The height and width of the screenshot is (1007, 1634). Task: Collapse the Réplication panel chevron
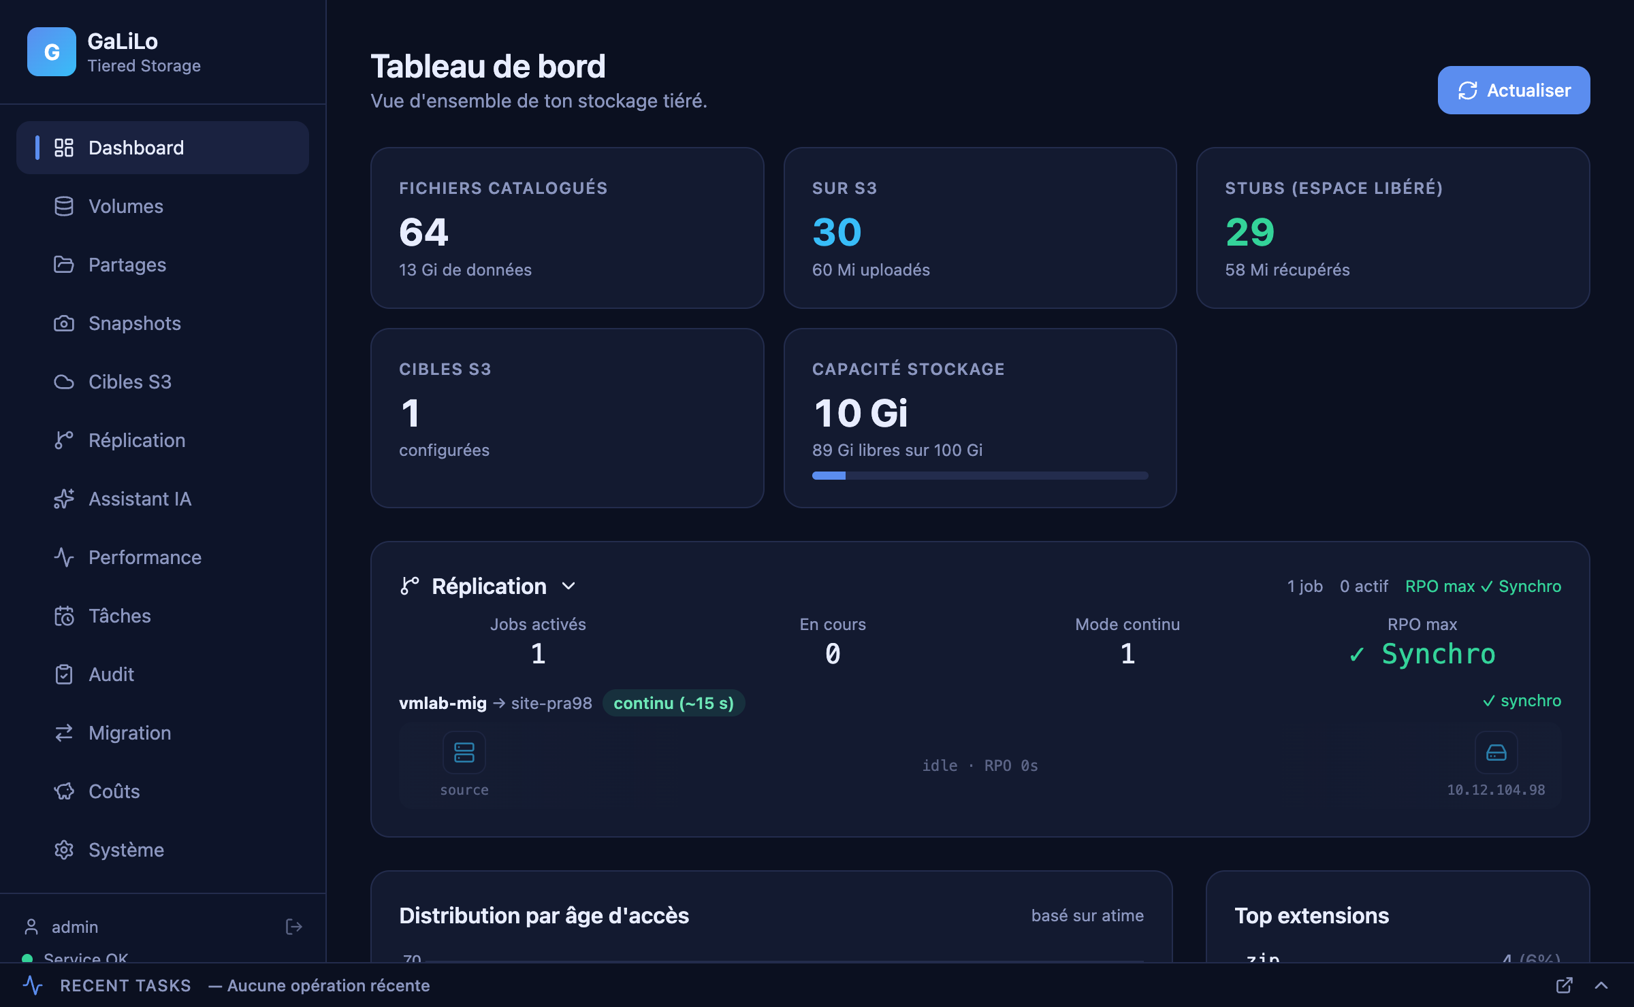click(568, 586)
